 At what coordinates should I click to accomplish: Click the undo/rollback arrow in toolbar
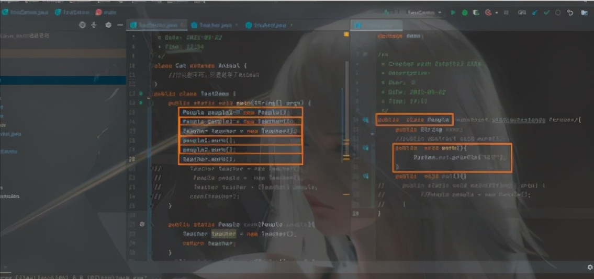[x=570, y=13]
